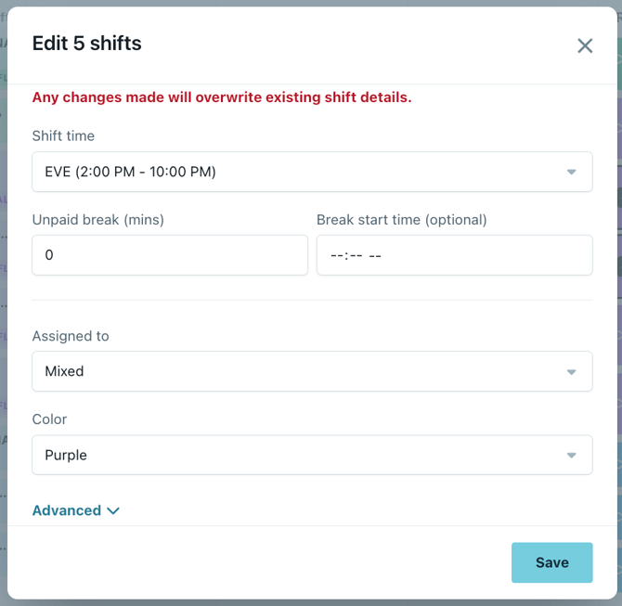Viewport: 622px width, 606px height.
Task: Click the chevron next to Advanced
Action: click(x=113, y=511)
